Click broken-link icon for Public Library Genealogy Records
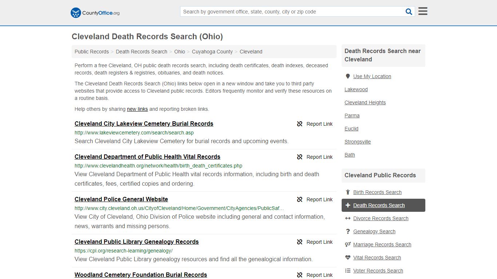 300,242
